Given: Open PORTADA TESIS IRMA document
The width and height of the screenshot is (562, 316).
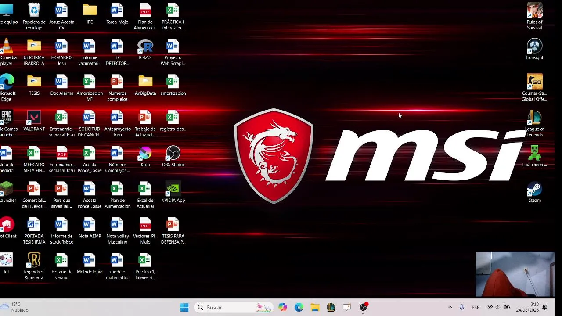Looking at the screenshot, I should (34, 230).
